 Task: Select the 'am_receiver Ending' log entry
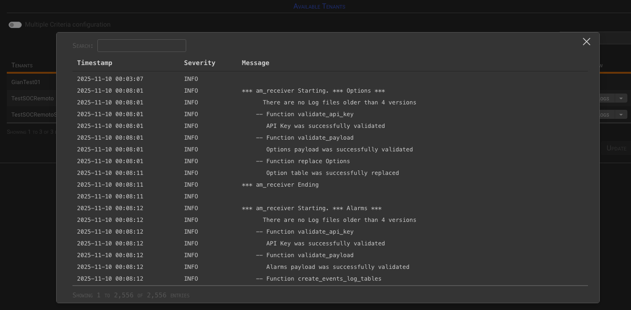280,185
